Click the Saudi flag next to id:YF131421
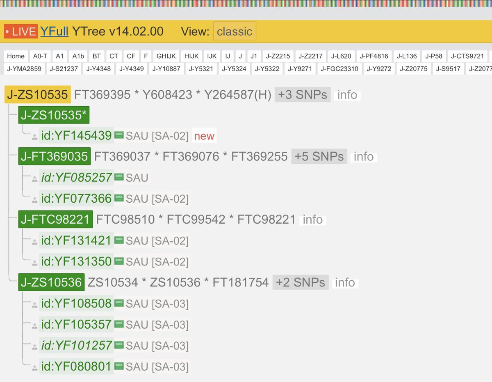492x382 pixels. tap(119, 240)
